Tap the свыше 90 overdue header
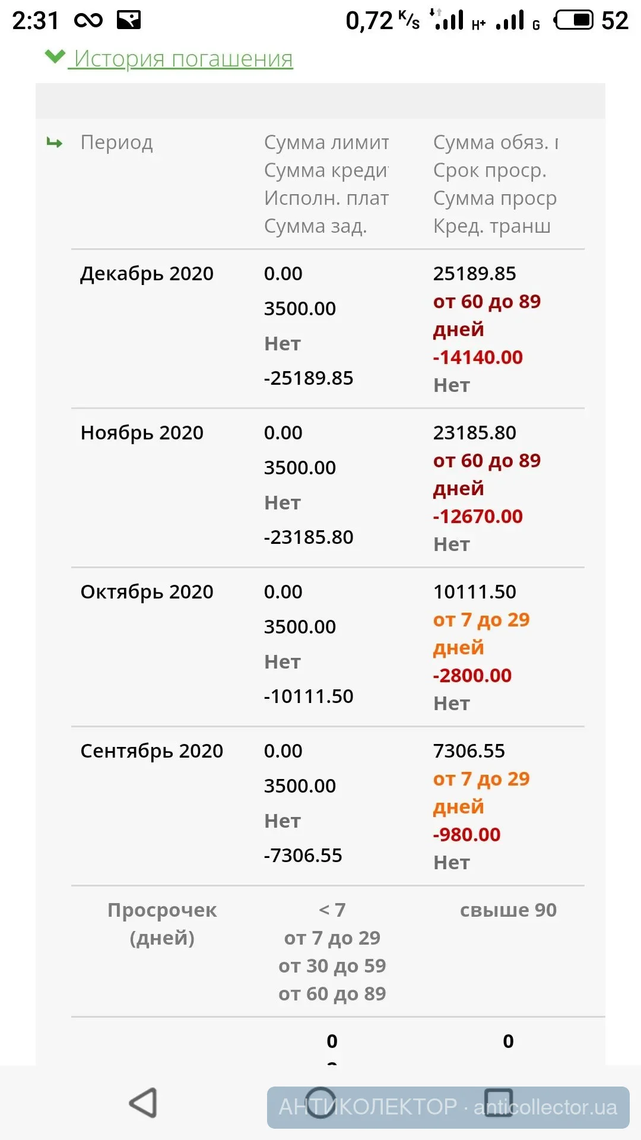Image resolution: width=641 pixels, height=1140 pixels. point(508,910)
